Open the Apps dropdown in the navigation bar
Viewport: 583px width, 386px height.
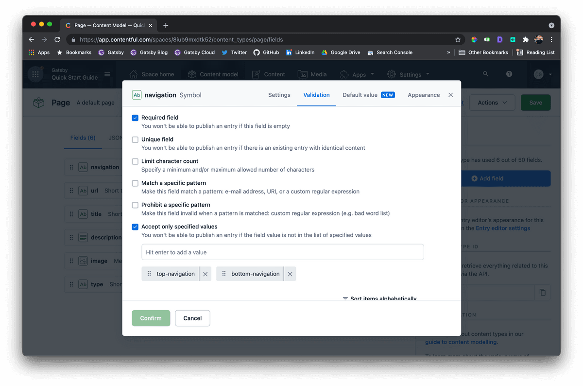(357, 74)
